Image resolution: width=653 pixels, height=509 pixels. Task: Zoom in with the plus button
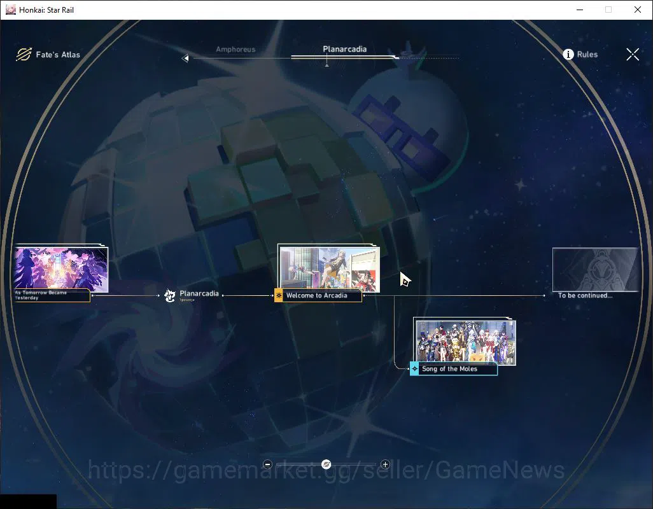coord(385,464)
